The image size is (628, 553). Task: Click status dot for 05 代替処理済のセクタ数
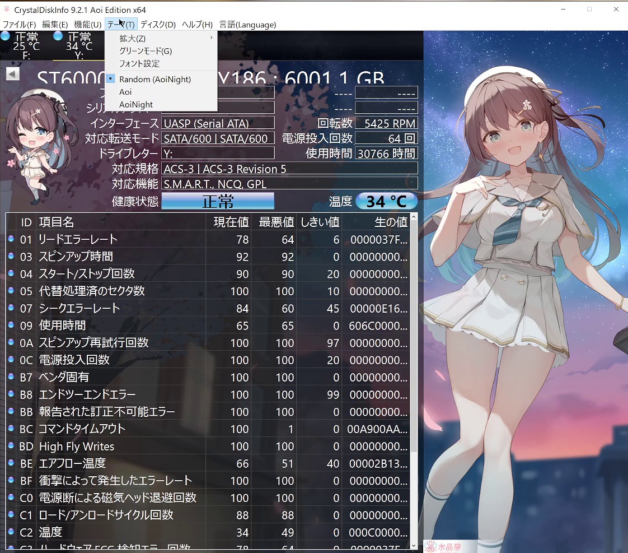[x=11, y=290]
